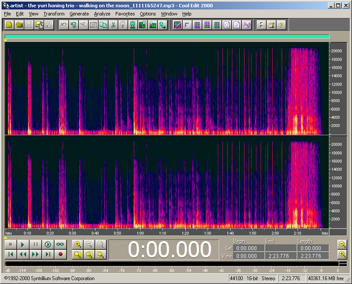Click the toolbar icon with curved arrow
Viewport: 352px width, 284px height.
click(162, 25)
